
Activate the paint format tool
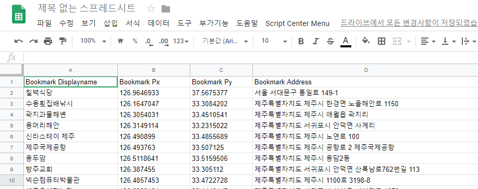pyautogui.click(x=63, y=41)
